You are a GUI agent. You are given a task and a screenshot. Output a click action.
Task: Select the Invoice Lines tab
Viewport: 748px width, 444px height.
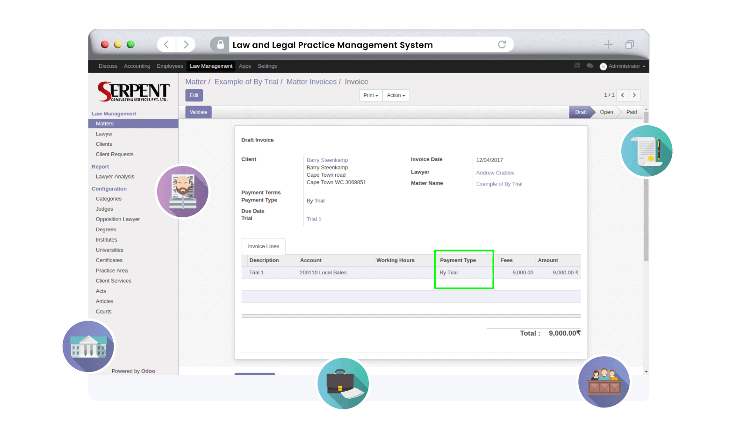263,246
